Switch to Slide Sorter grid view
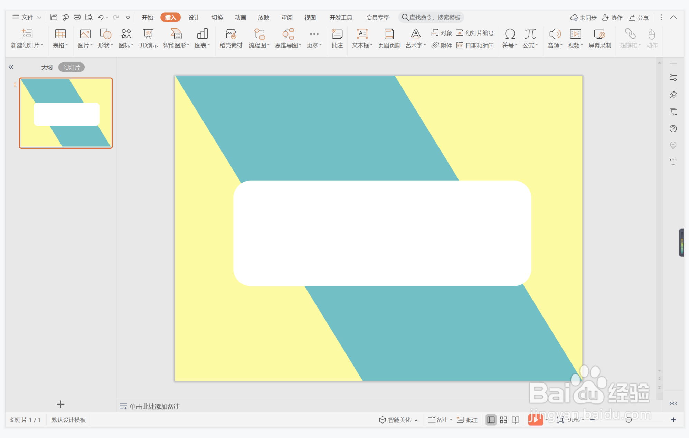Screen dimensions: 689x438 (503, 420)
